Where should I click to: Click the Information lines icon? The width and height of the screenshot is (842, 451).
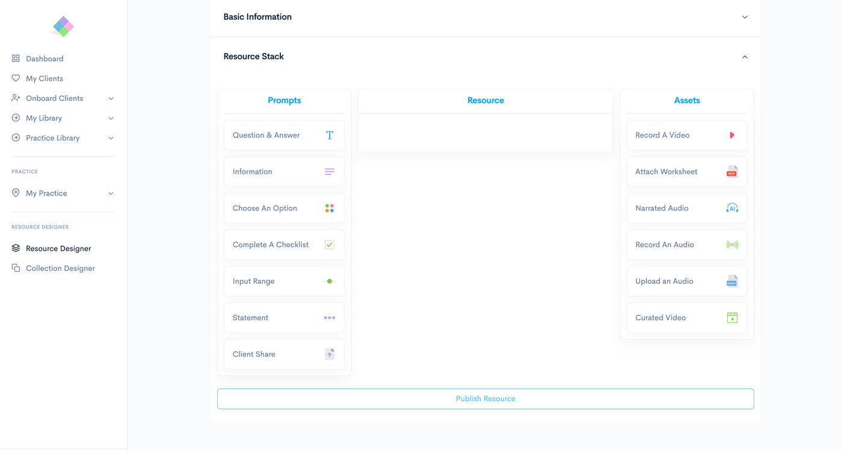pyautogui.click(x=330, y=172)
